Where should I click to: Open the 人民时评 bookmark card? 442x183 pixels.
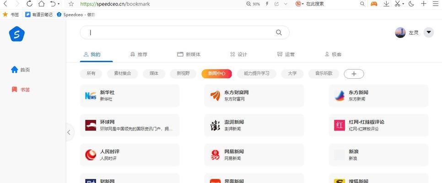[129, 155]
